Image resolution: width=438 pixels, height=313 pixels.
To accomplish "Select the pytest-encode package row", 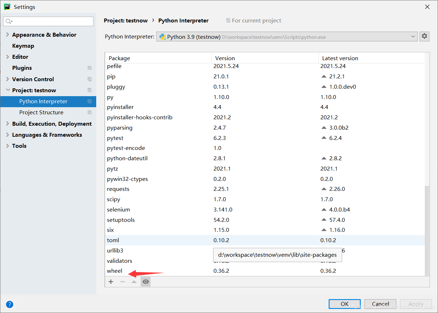I will click(x=265, y=148).
